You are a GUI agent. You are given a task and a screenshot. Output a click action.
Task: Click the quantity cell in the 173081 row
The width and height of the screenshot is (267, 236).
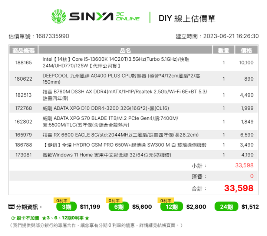(x=224, y=155)
